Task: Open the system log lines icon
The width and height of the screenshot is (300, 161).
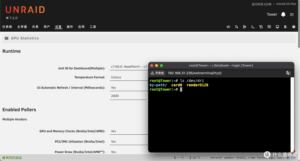Action: (285, 27)
